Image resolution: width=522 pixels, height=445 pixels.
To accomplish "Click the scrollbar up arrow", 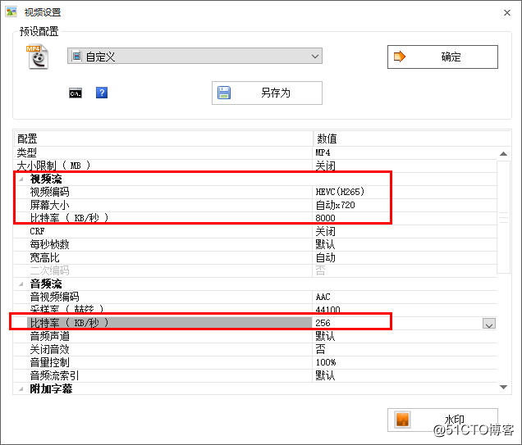I will pos(504,153).
